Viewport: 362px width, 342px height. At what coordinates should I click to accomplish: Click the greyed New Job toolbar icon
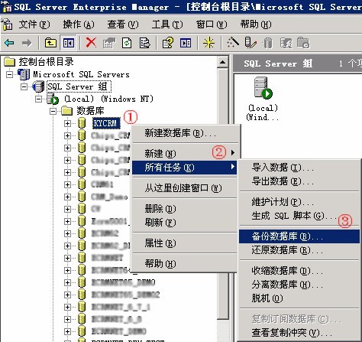point(303,43)
